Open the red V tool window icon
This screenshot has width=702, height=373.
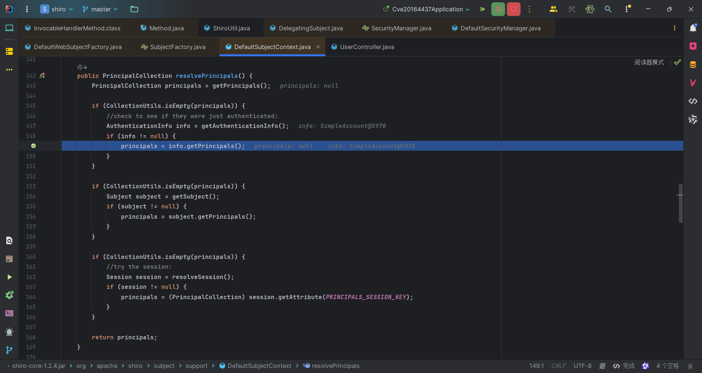(693, 83)
